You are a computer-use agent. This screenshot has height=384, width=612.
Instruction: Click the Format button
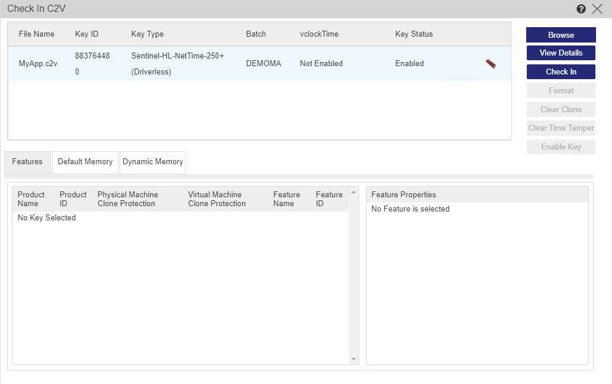[x=560, y=90]
